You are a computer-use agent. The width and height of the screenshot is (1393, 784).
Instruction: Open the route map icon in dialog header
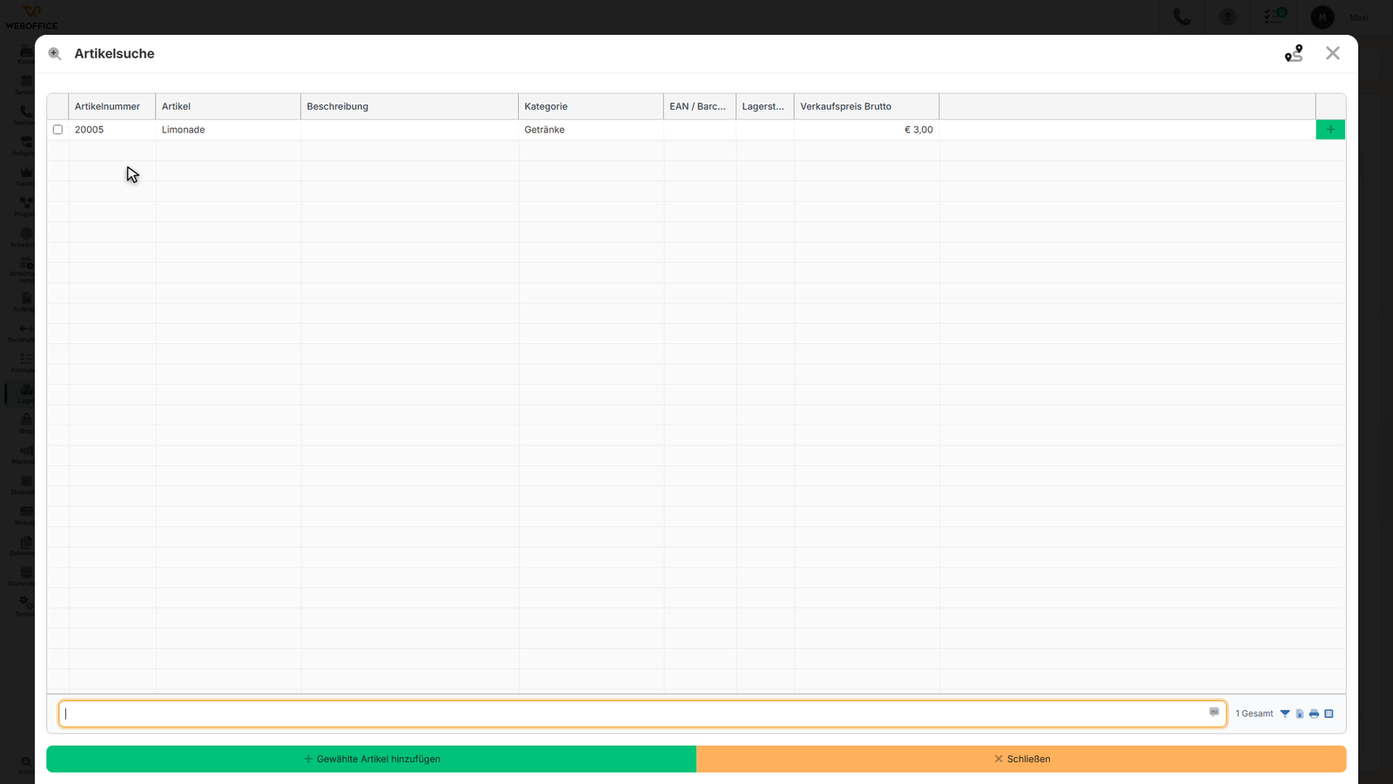pos(1294,54)
